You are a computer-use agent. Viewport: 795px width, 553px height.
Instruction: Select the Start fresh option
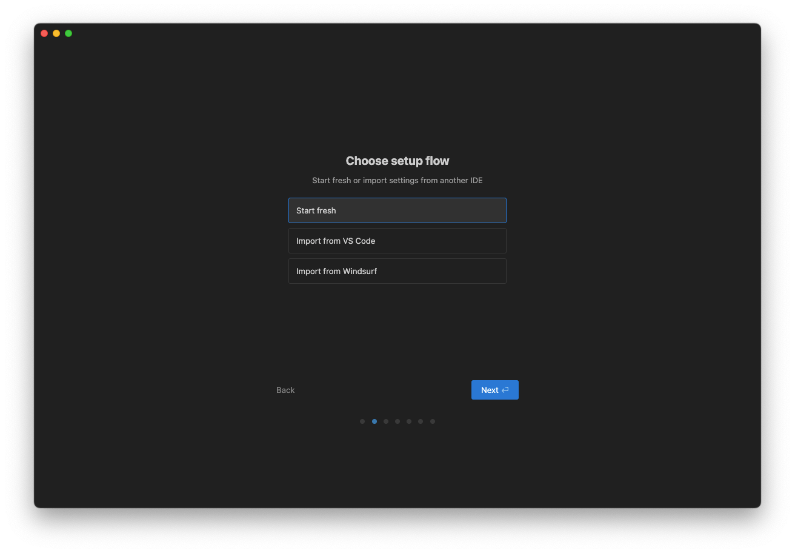pos(397,210)
